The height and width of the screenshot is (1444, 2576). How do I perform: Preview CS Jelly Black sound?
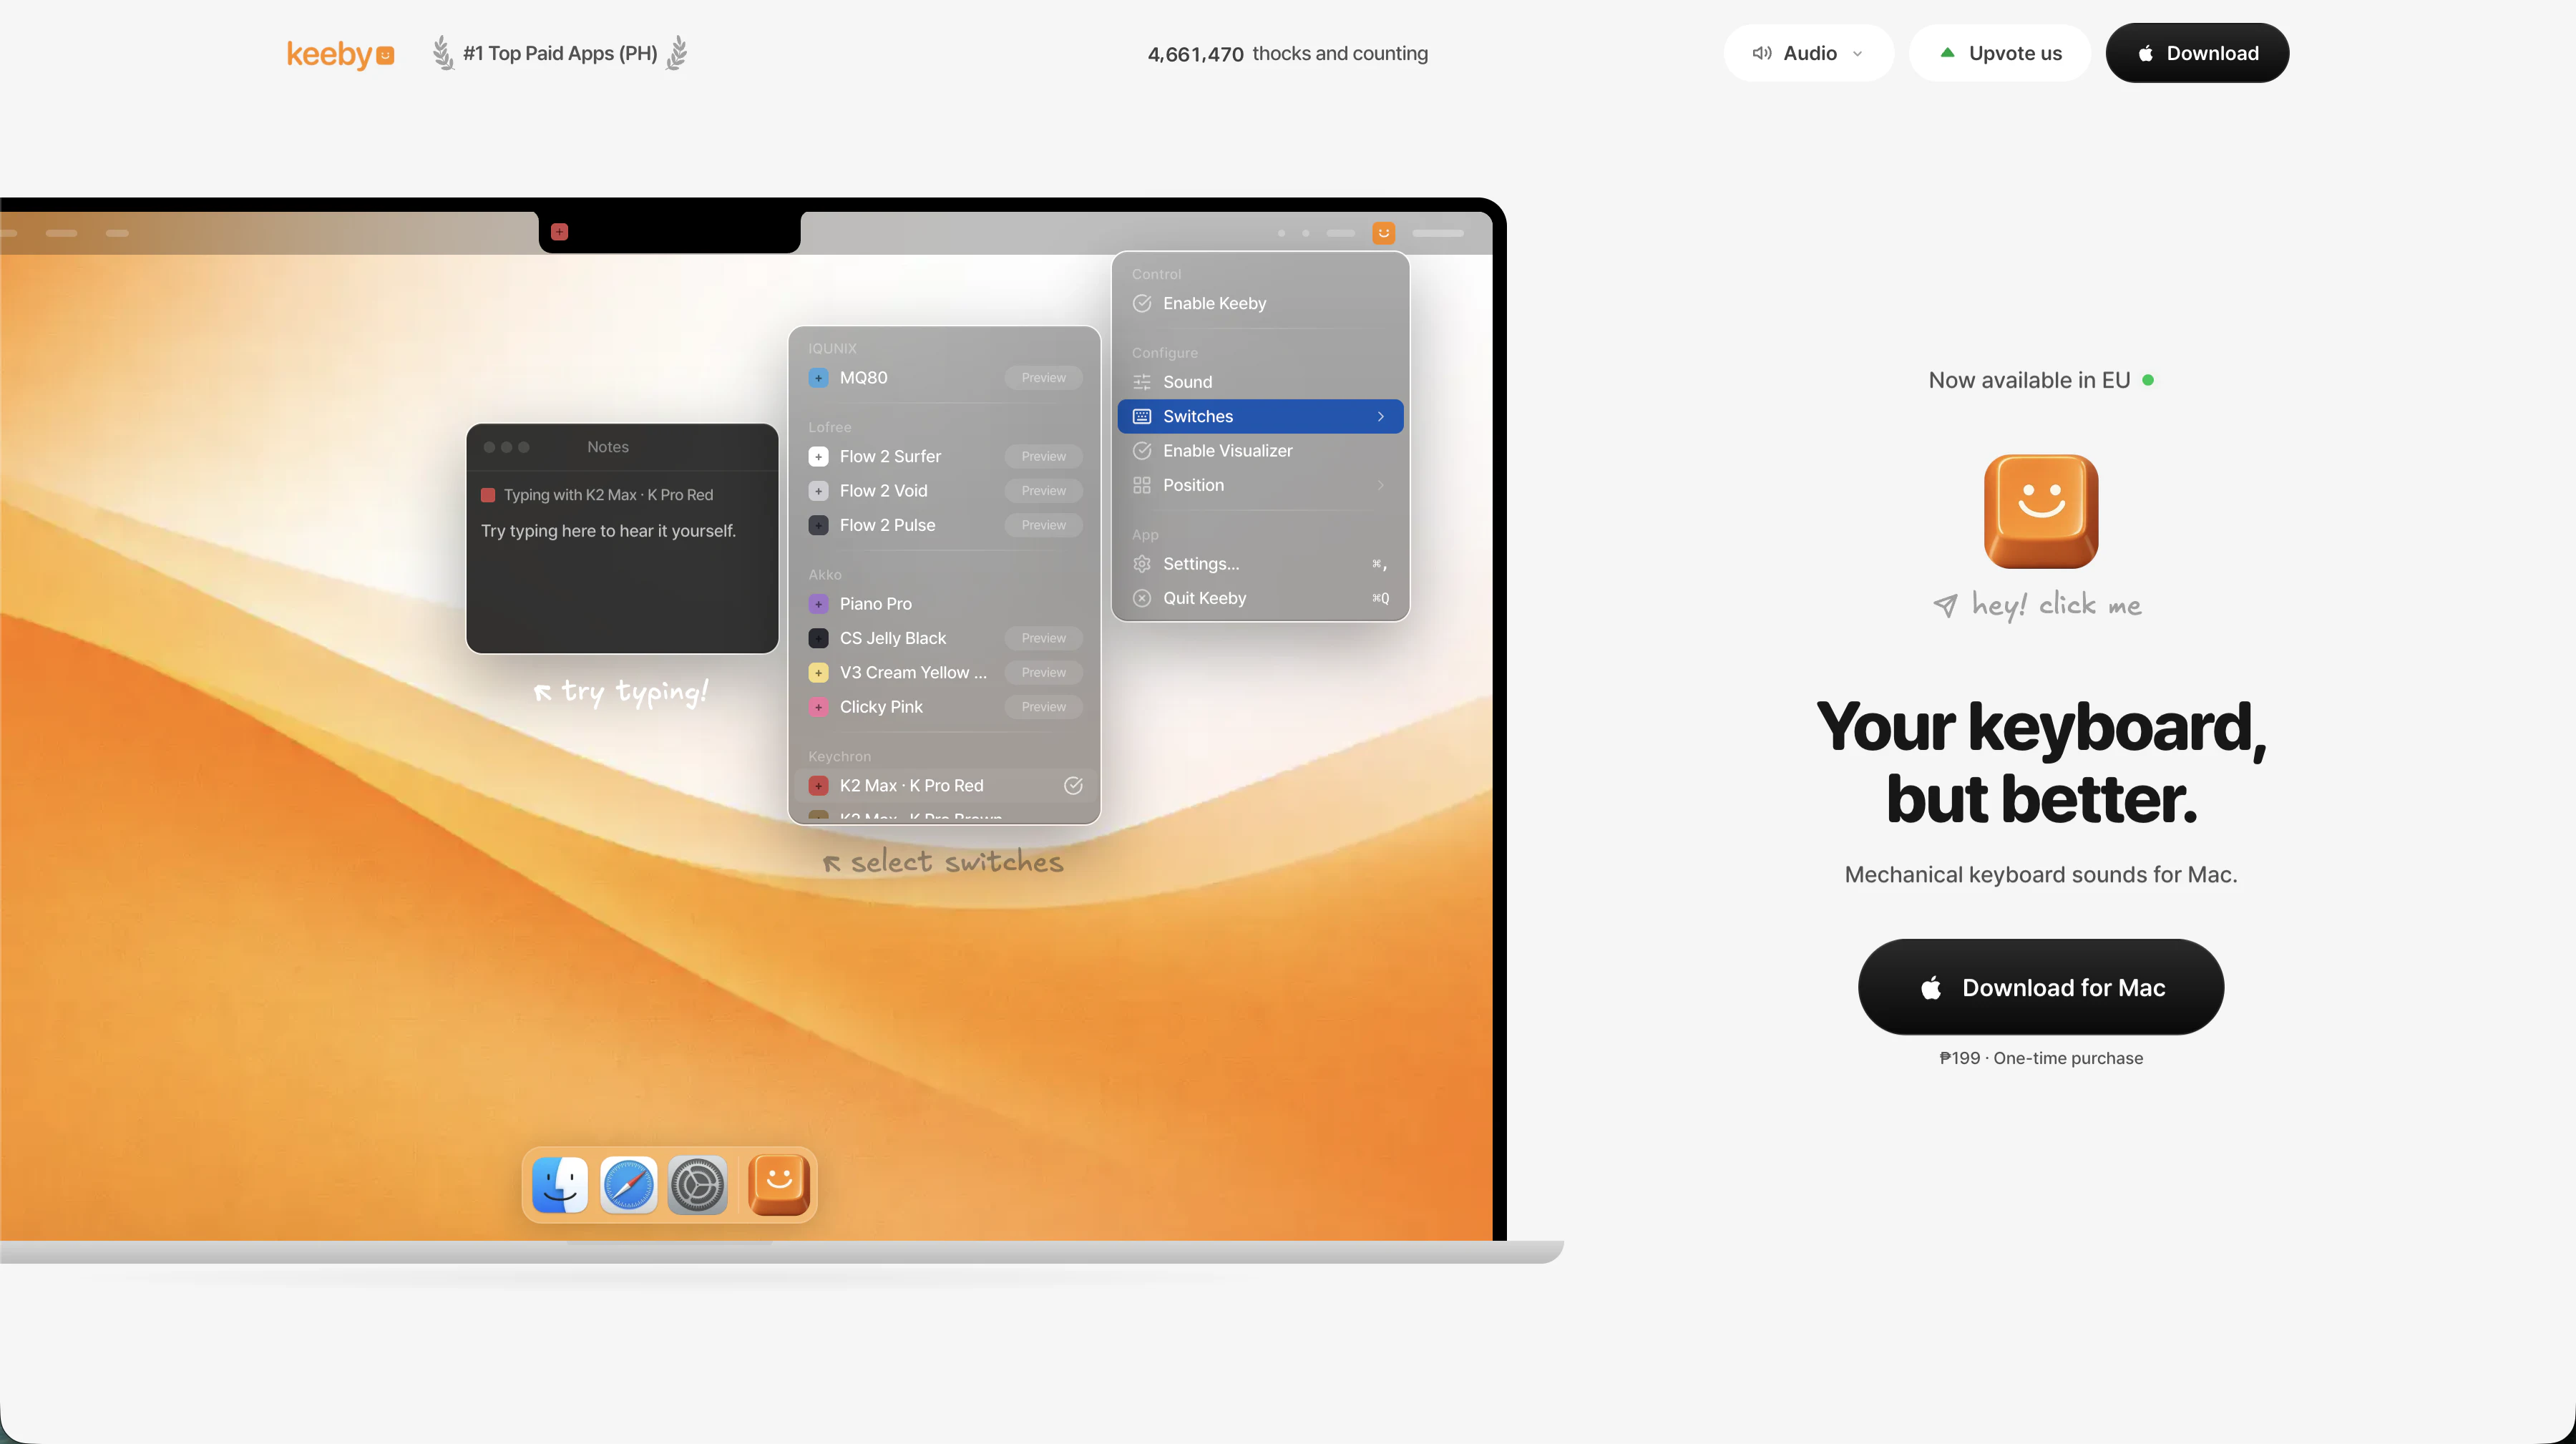point(1043,638)
